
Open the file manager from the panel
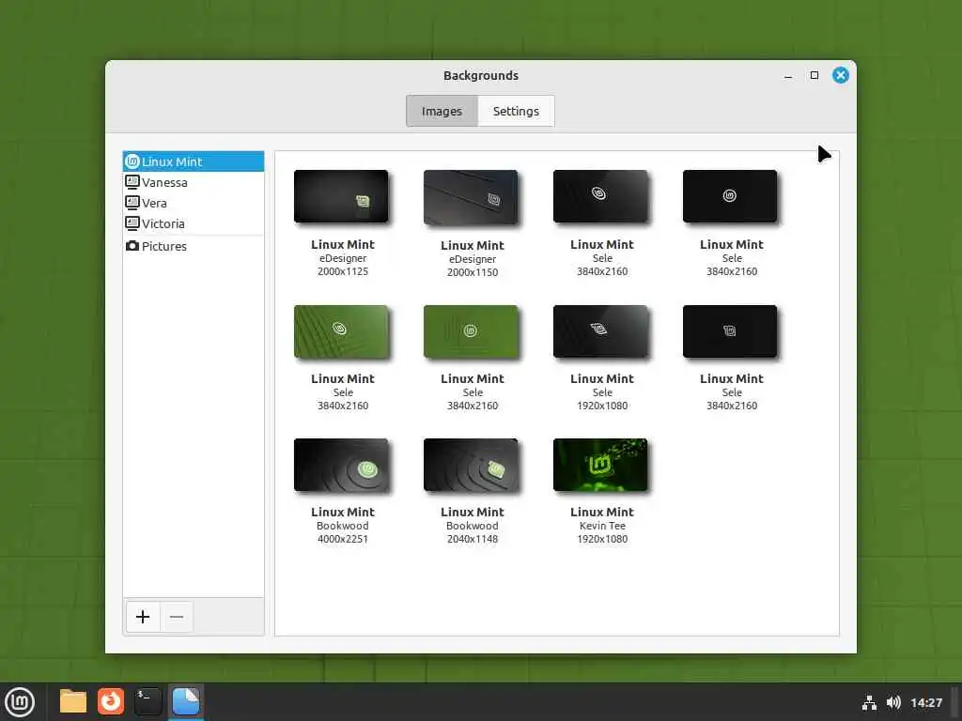coord(73,701)
